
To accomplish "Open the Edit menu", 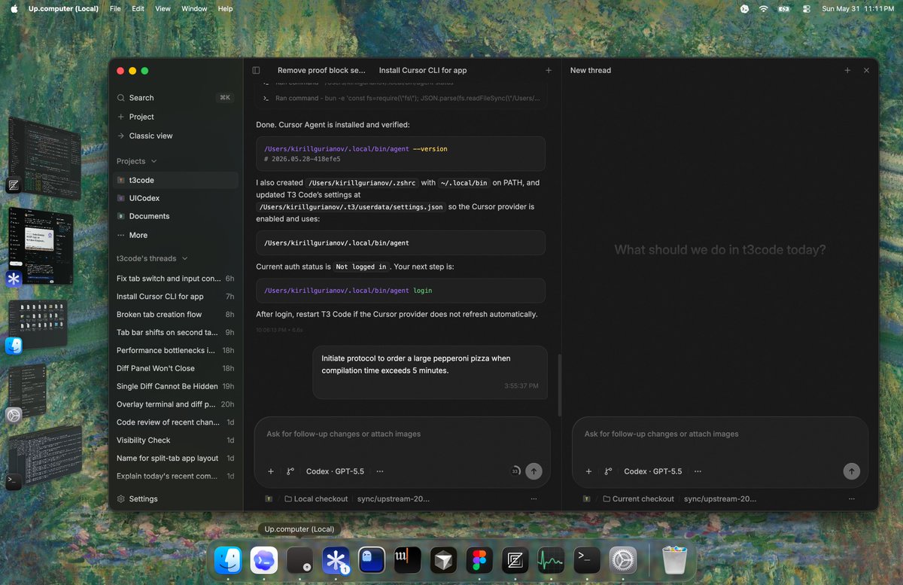I will click(138, 8).
